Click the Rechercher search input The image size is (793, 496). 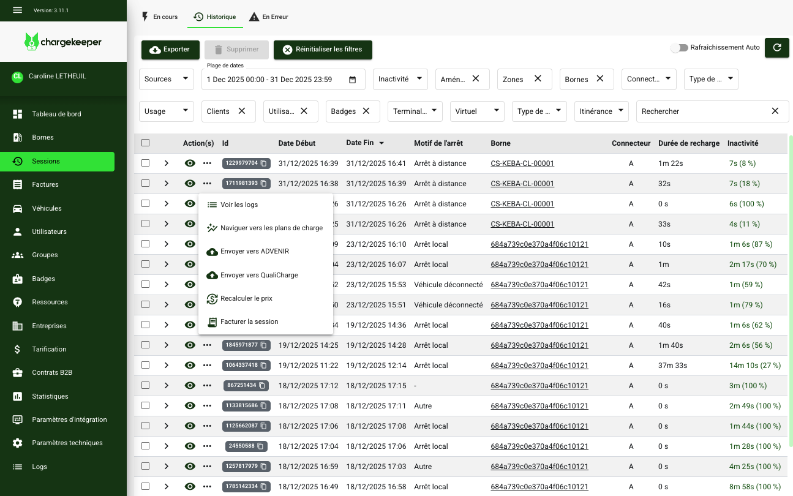[701, 111]
